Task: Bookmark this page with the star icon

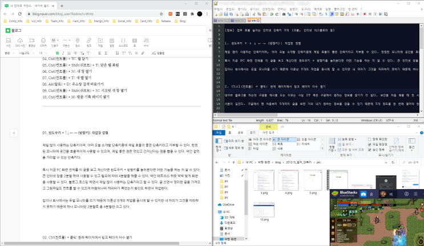Action: [161, 14]
